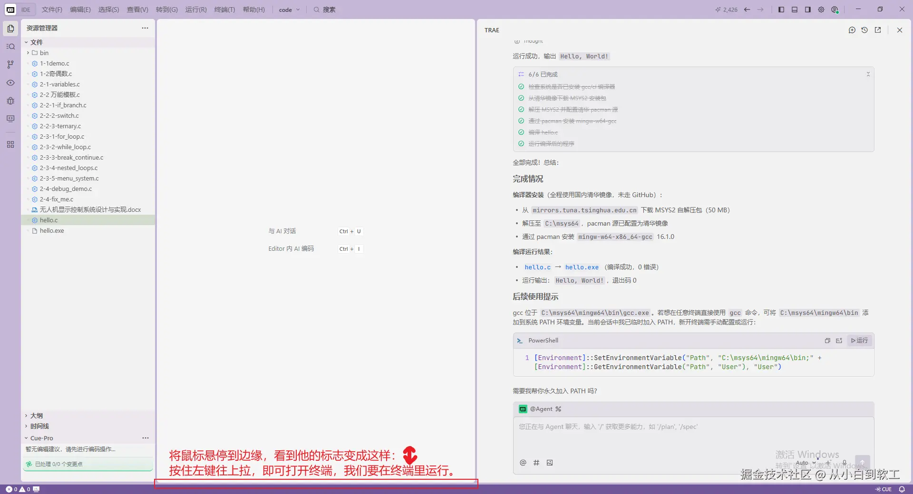Image resolution: width=913 pixels, height=494 pixels.
Task: Open the 文件(F) menu
Action: point(52,9)
